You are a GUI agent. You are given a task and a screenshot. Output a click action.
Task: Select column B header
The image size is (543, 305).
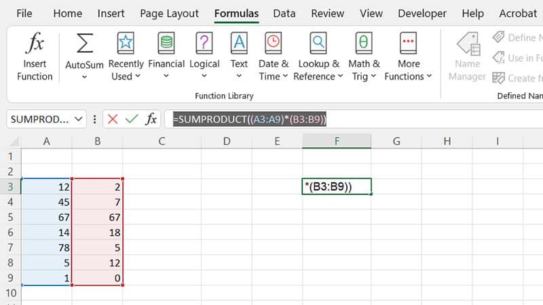[x=97, y=142]
